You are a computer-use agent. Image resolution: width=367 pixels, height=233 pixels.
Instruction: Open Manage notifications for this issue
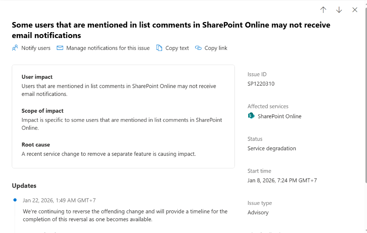pyautogui.click(x=108, y=48)
